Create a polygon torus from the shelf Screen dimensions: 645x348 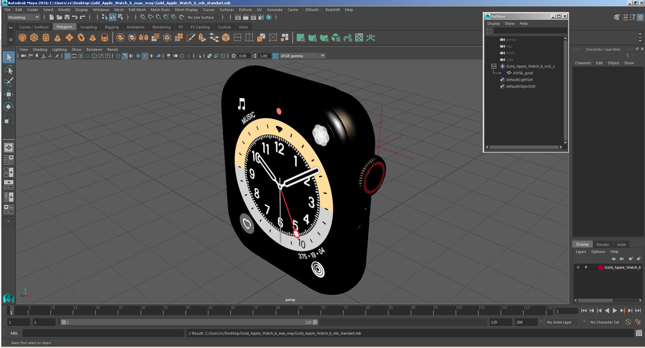(x=81, y=38)
